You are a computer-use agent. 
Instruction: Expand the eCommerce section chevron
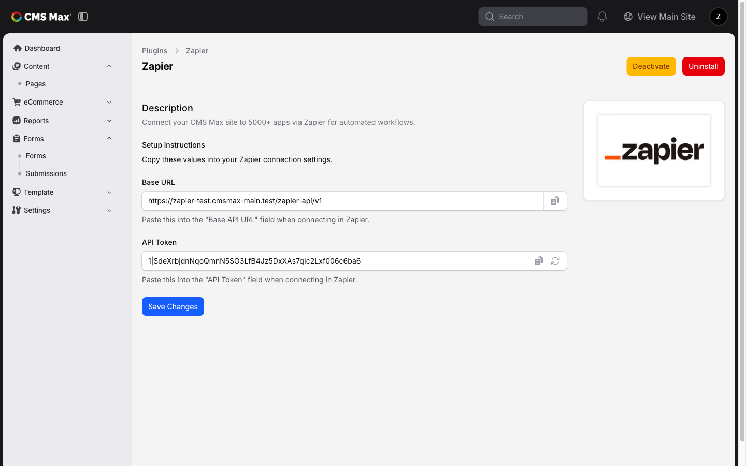109,102
